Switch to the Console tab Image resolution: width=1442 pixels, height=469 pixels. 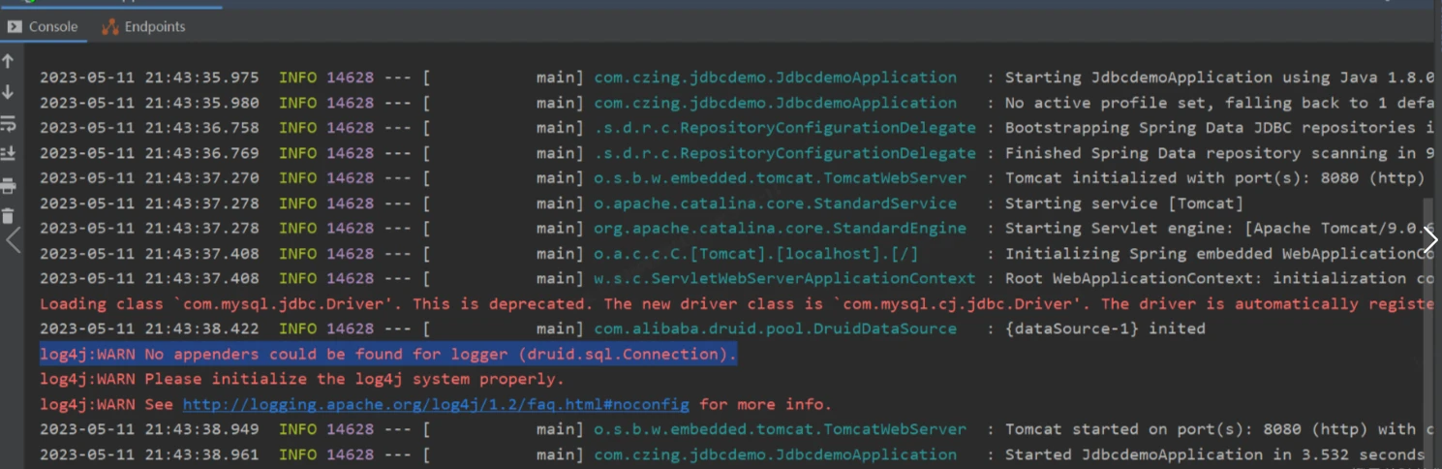43,27
